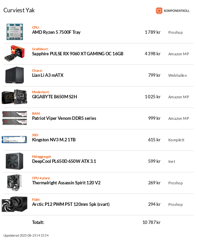
Task: Click the Komplett retailer label
Action: point(176,140)
